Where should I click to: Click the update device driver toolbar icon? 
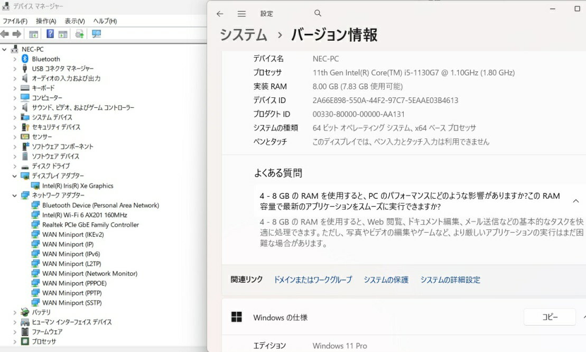(x=79, y=34)
